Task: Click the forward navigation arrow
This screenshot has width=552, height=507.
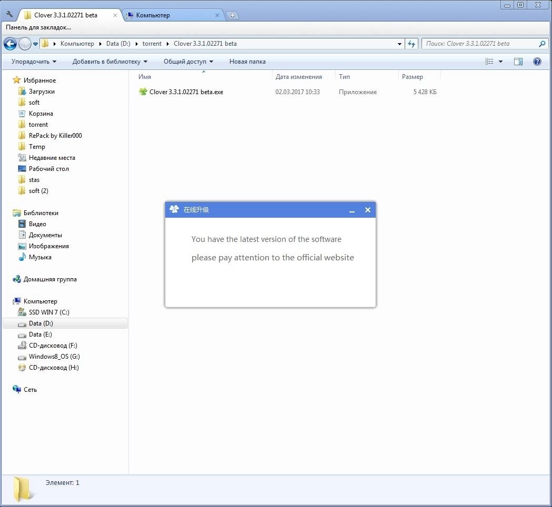Action: [x=25, y=44]
